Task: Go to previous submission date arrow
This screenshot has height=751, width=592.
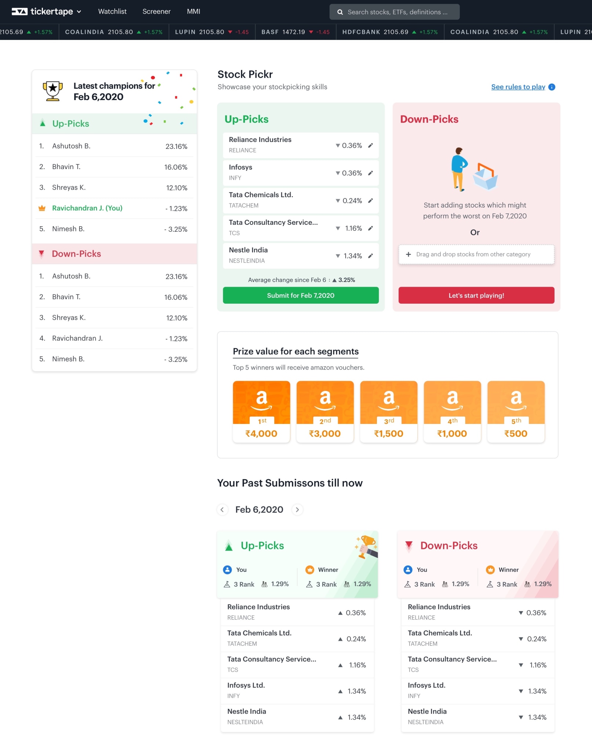Action: point(222,510)
